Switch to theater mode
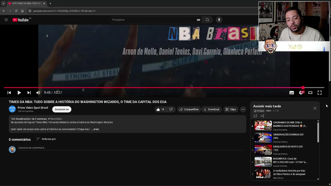 [310, 92]
